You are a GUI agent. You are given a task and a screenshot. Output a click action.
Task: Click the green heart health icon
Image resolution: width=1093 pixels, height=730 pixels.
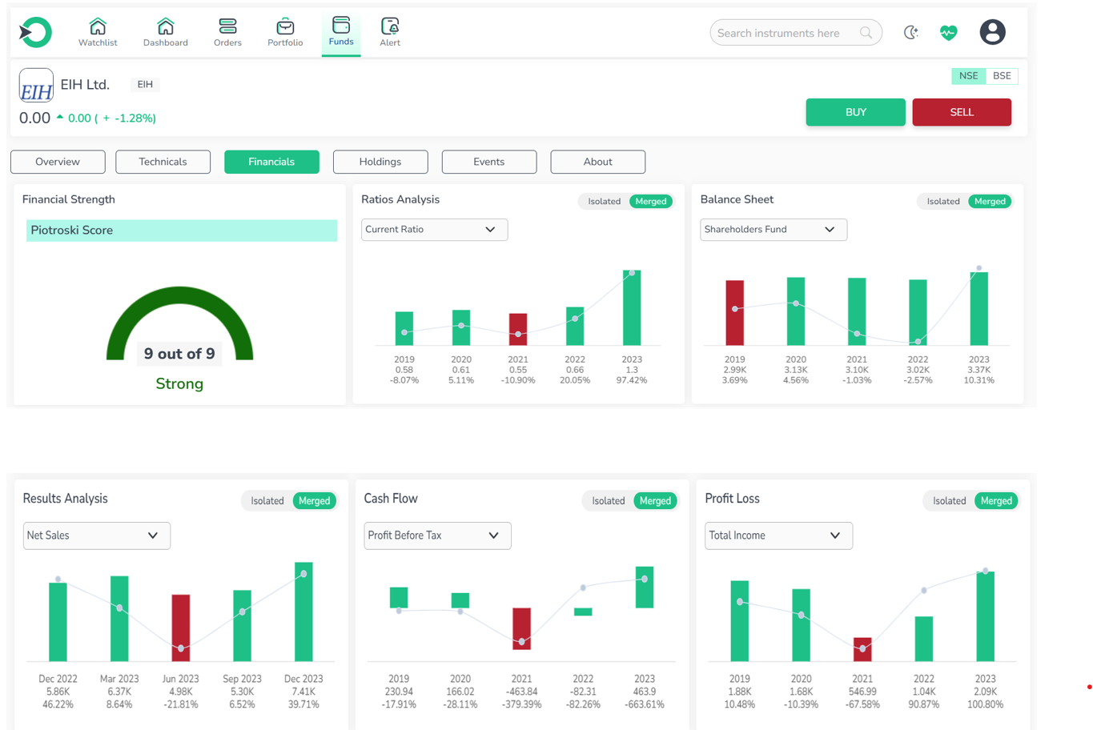(x=949, y=32)
